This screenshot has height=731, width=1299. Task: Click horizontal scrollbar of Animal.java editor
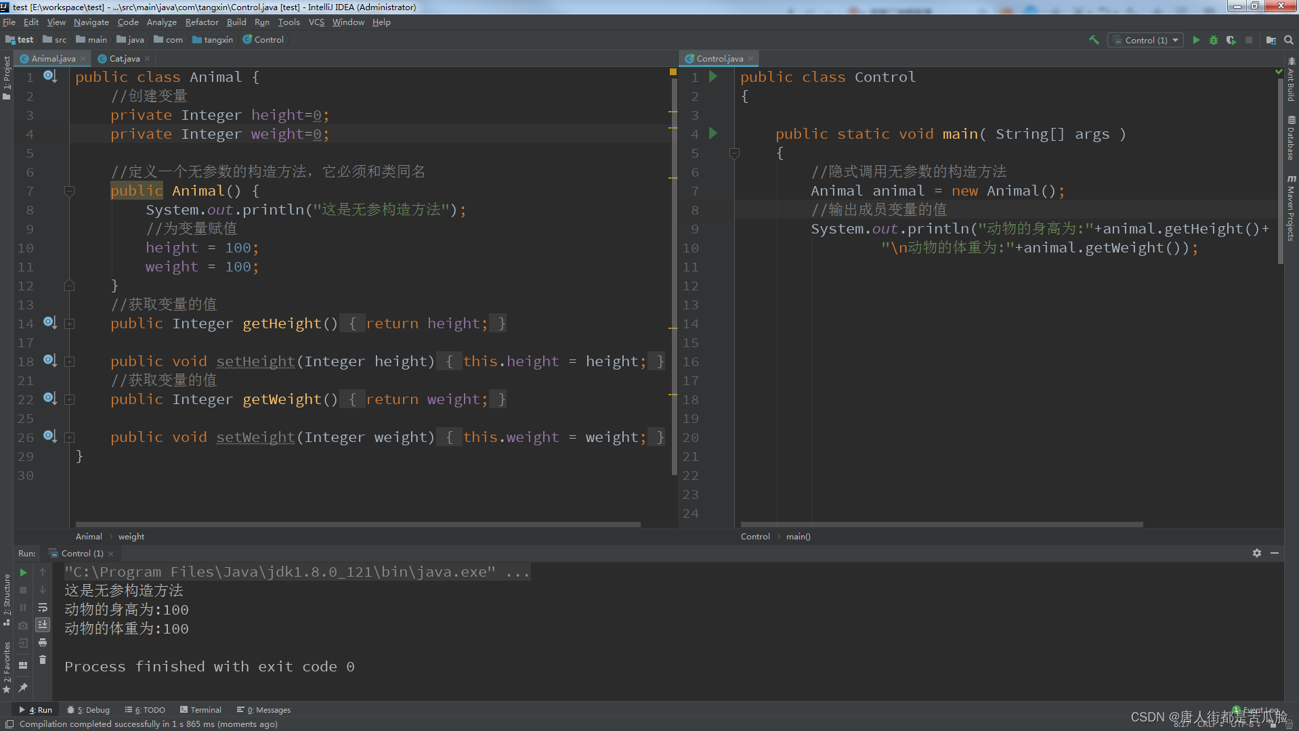coord(358,525)
